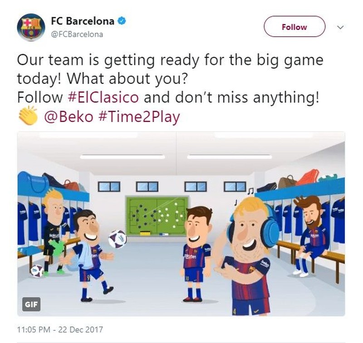Open the @Beko mention
This screenshot has height=343, width=363.
coord(69,117)
